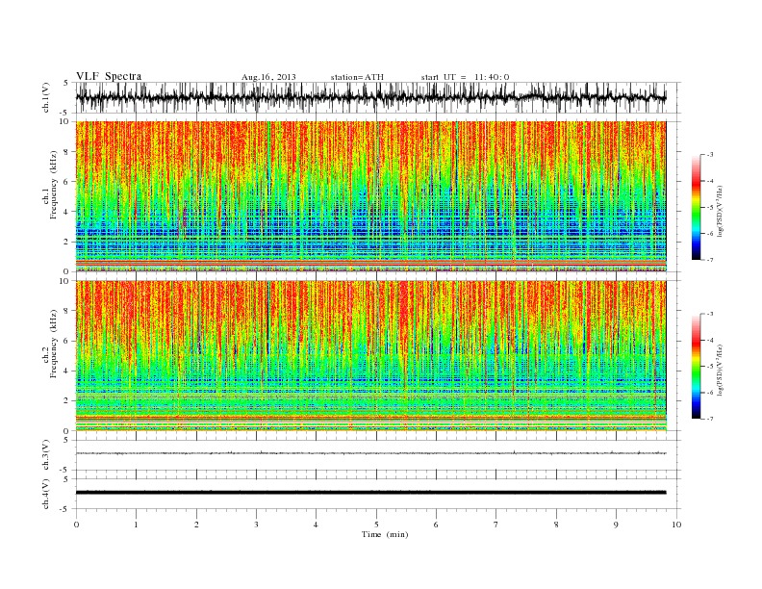Image resolution: width=762 pixels, height=589 pixels.
Task: Click the "10" time axis tick label
Action: point(676,525)
